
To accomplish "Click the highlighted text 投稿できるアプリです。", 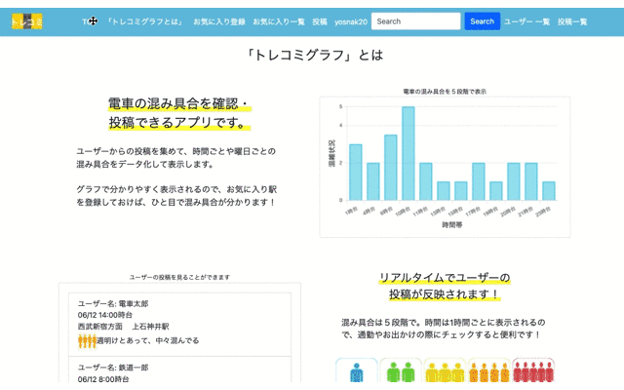I will (x=179, y=123).
